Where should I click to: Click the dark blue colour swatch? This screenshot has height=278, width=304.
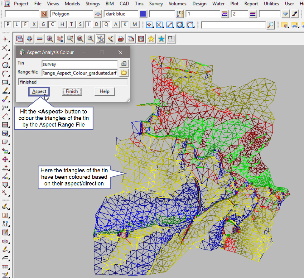pos(143,14)
